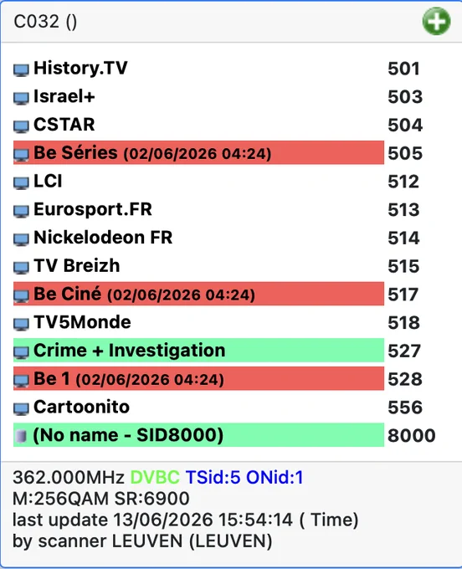This screenshot has width=462, height=569.
Task: Click the green plus icon for C032
Action: [x=436, y=21]
